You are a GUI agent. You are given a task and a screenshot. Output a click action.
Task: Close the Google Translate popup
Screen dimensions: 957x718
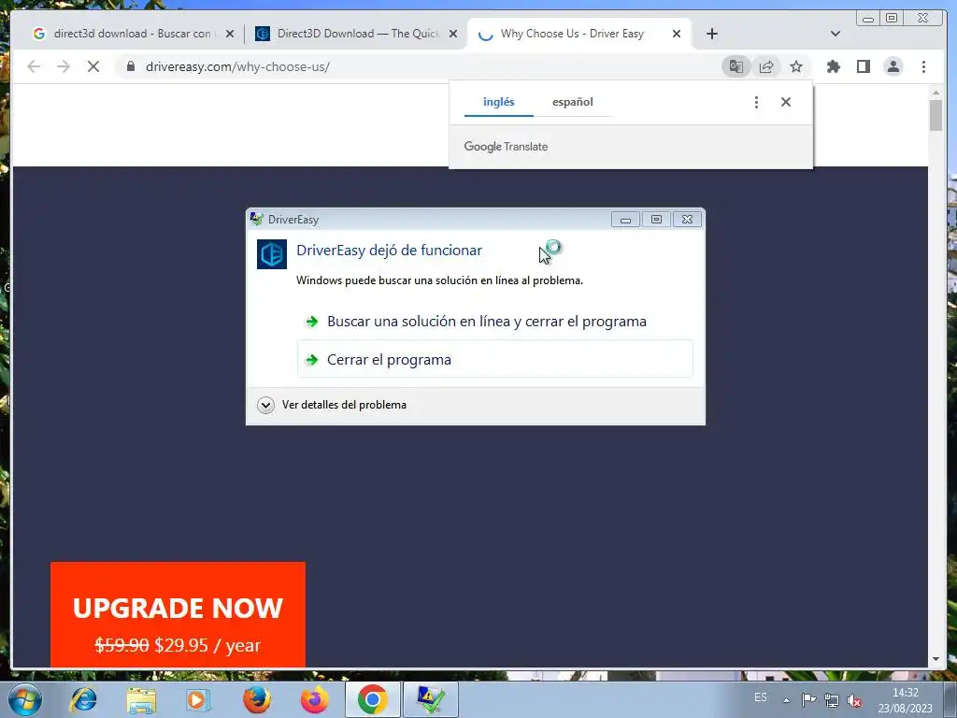coord(785,102)
